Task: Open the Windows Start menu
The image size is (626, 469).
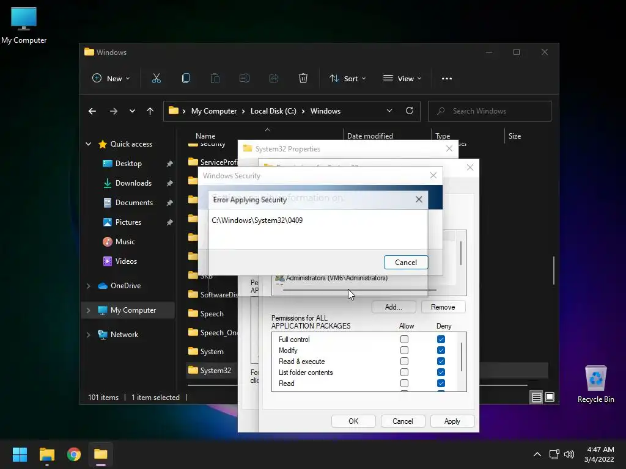Action: coord(20,454)
